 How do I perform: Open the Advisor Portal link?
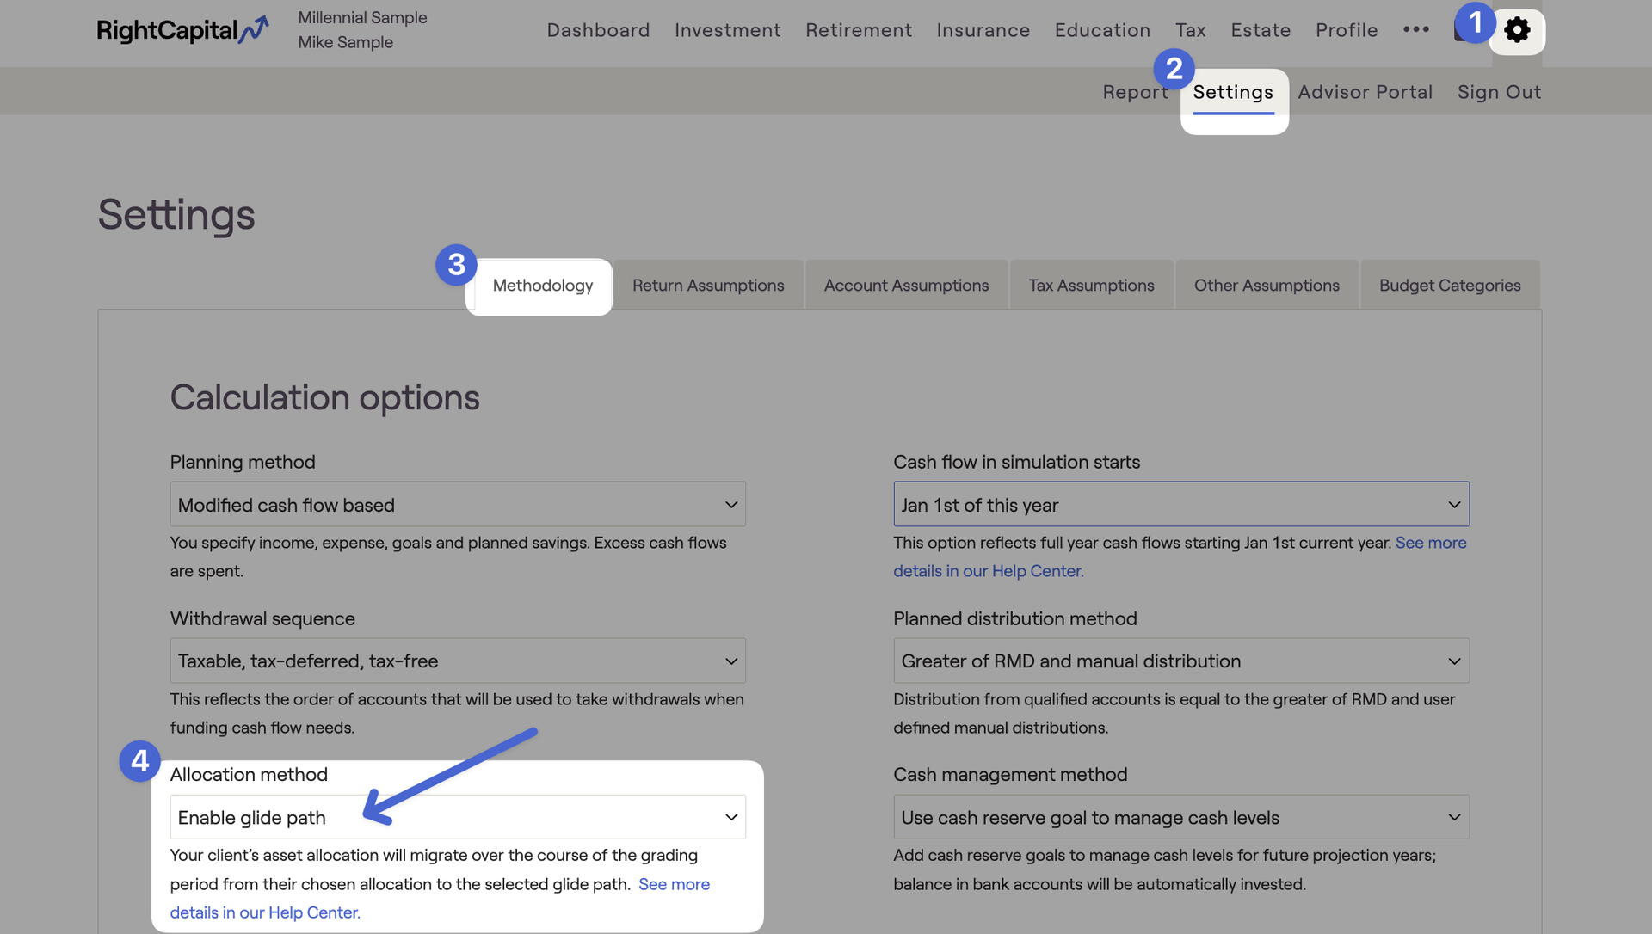1365,92
